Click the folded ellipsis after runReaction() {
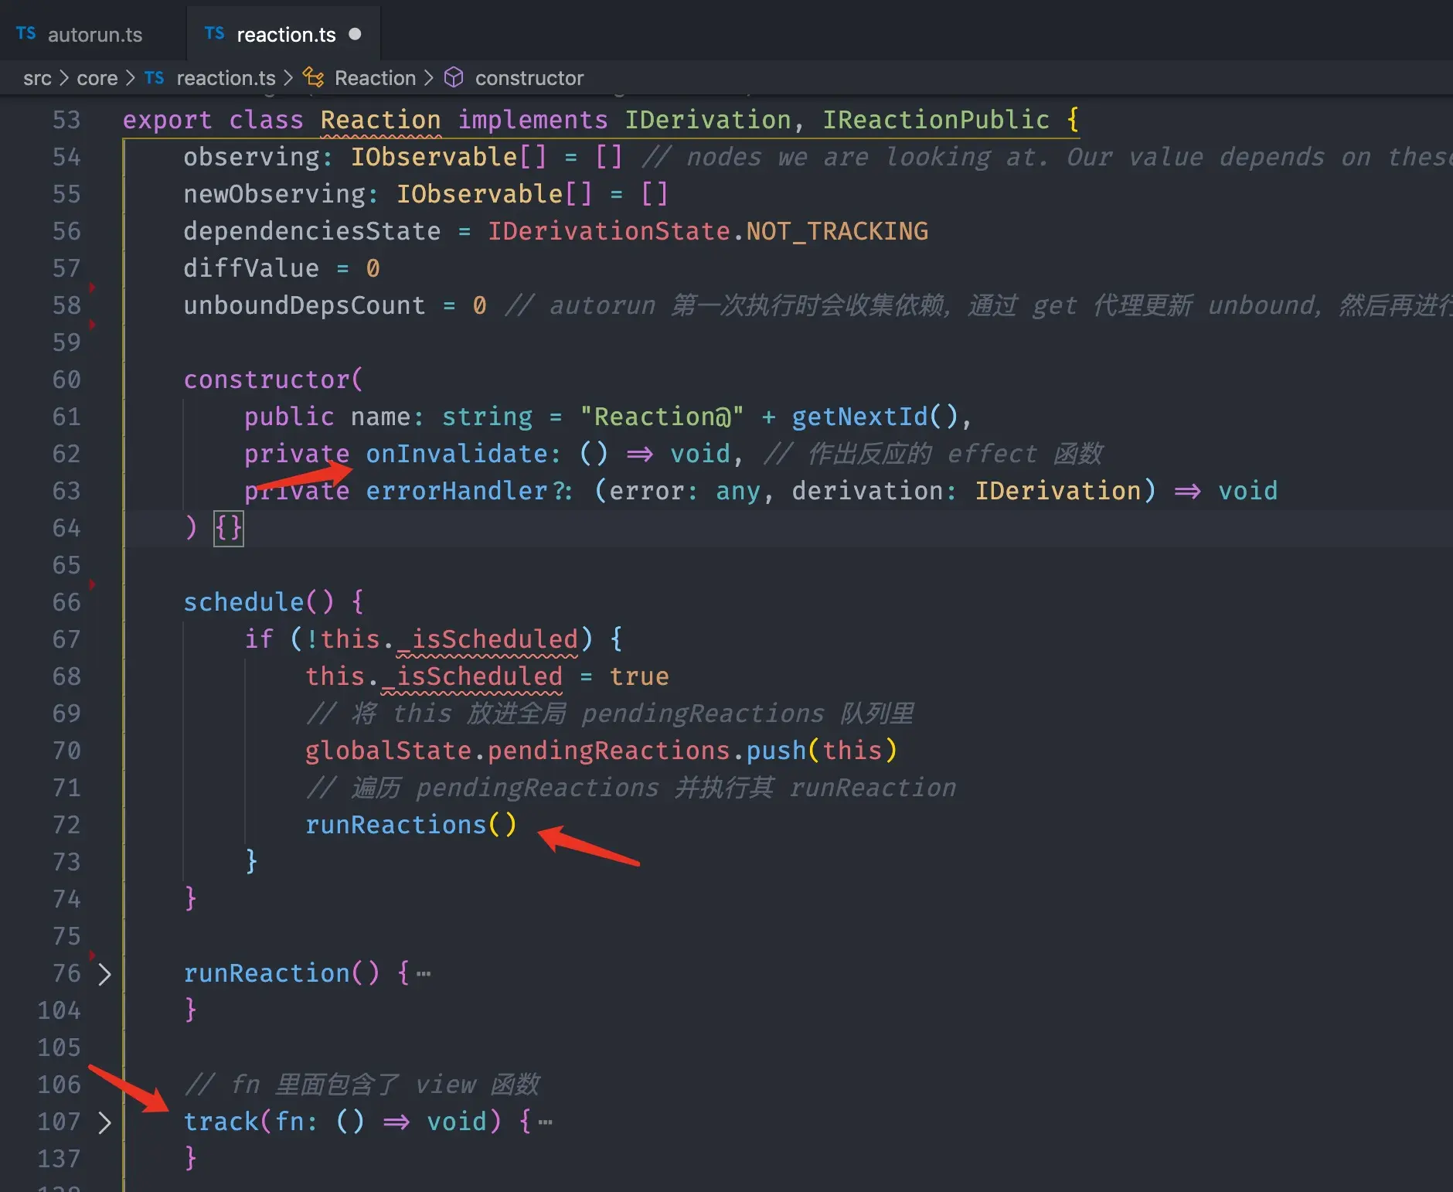Screen dimensions: 1453x1192 point(424,974)
